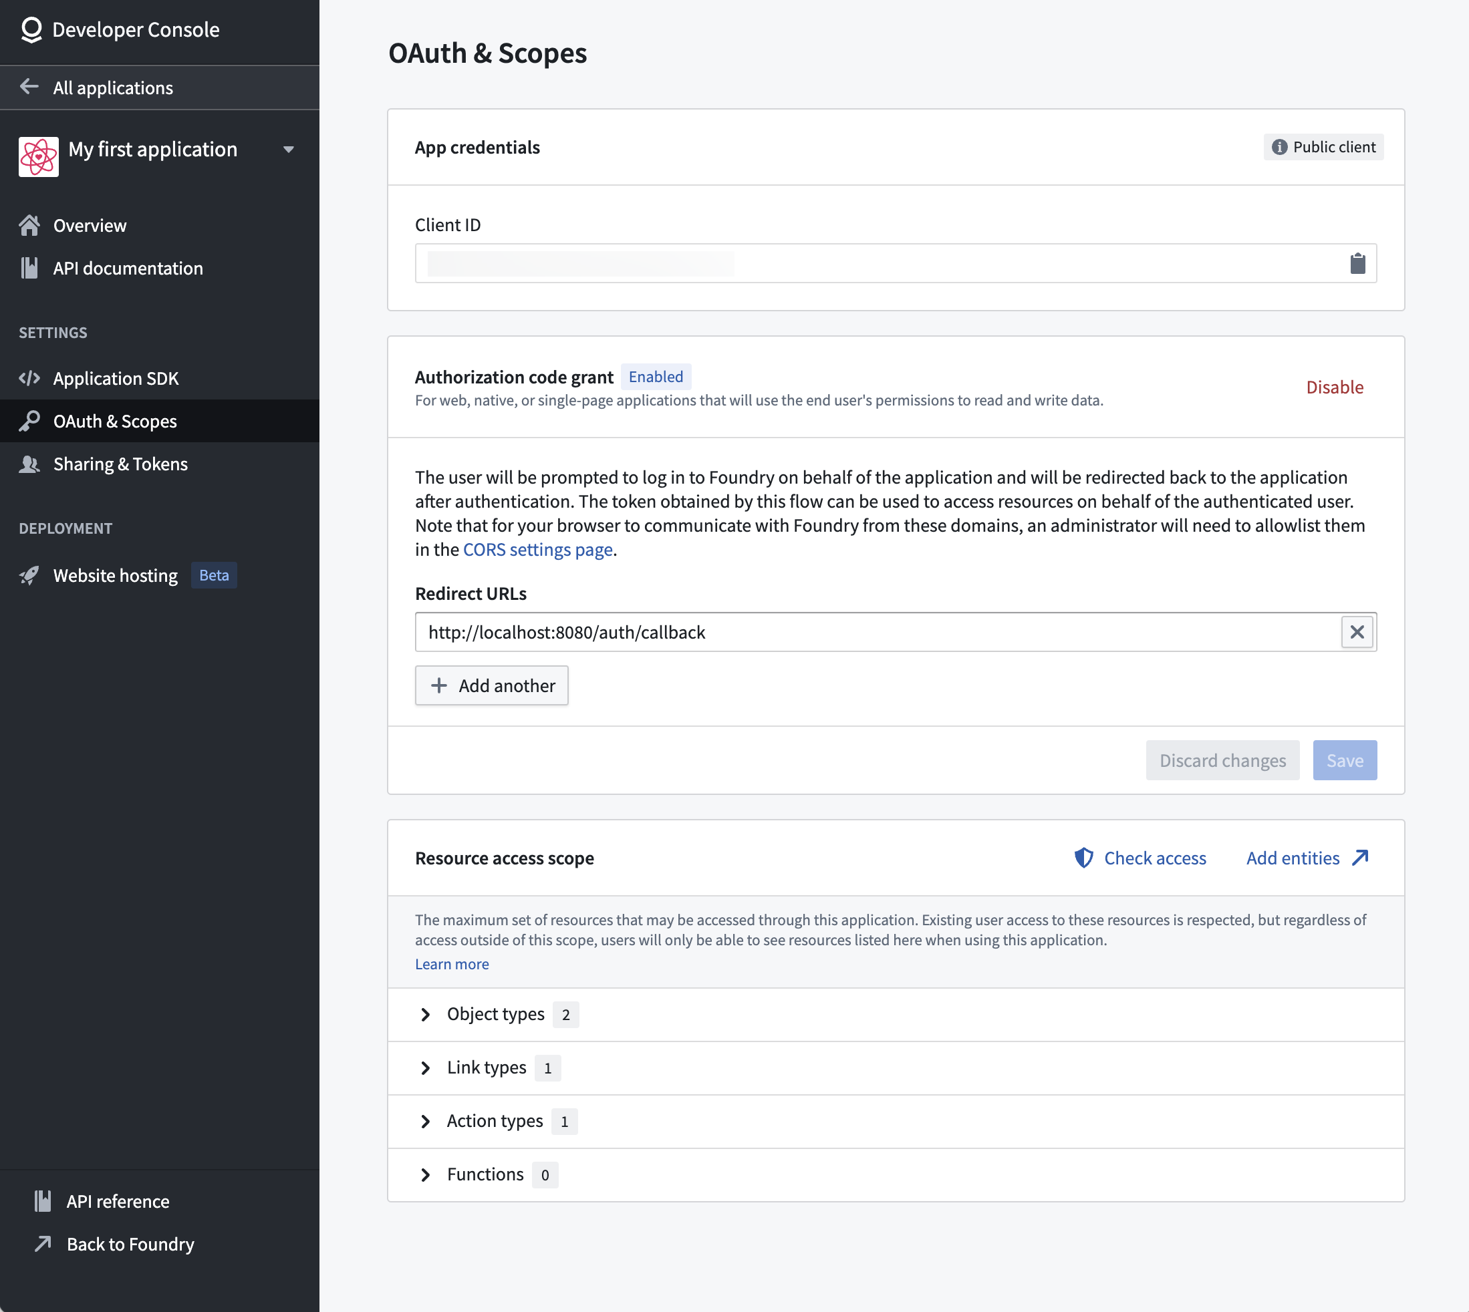1469x1312 pixels.
Task: Click the My first application atom logo
Action: (x=38, y=155)
